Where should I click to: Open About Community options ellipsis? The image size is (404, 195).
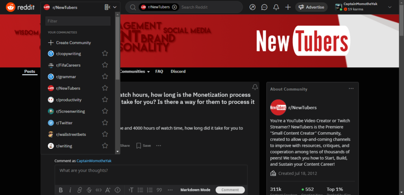pos(351,89)
